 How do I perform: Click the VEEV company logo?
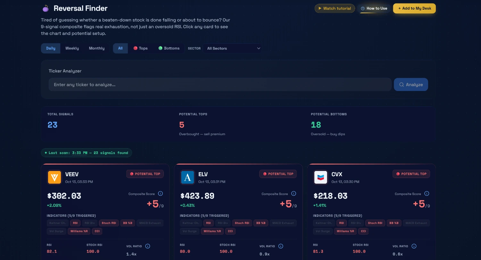pos(54,177)
